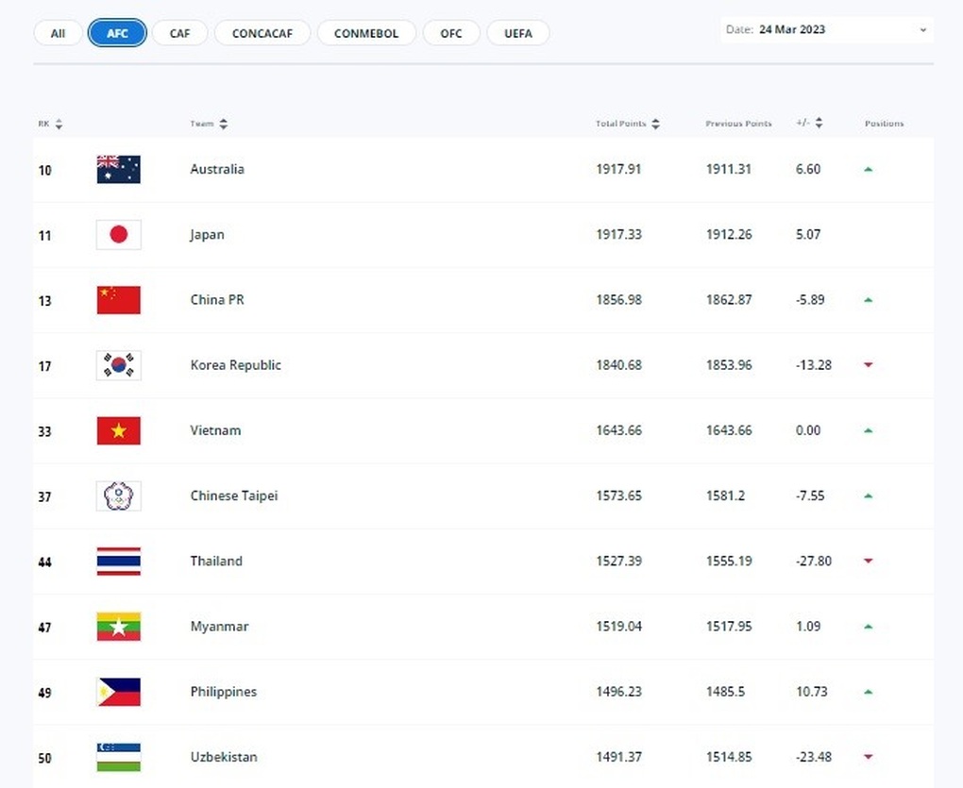
Task: Sort by RK column arrows
Action: (59, 124)
